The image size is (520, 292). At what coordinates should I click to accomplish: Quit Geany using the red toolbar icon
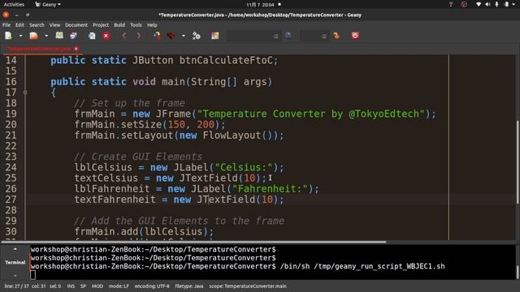tap(355, 36)
